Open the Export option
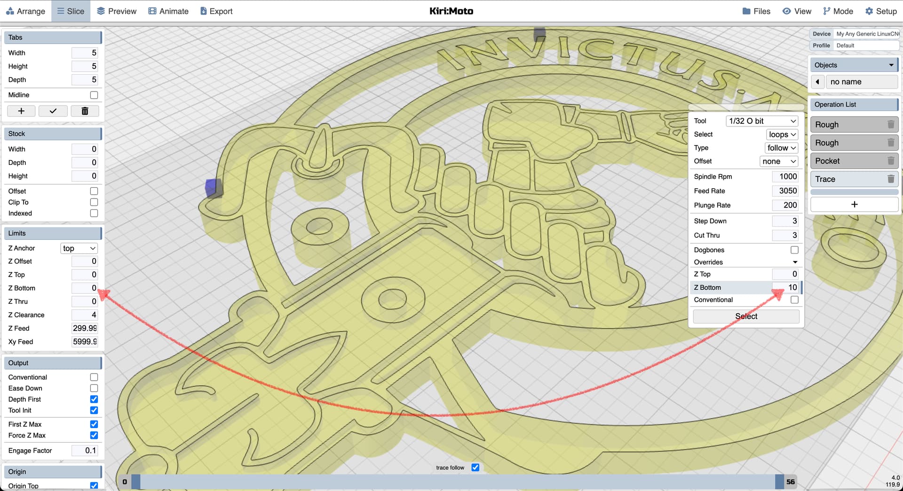 tap(216, 11)
